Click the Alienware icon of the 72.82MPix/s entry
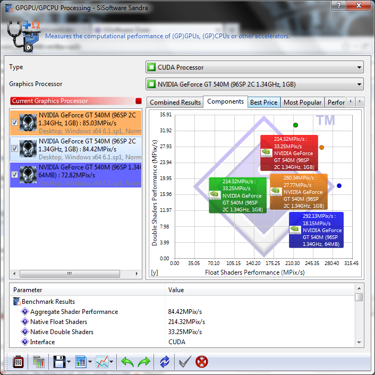This screenshot has height=375, width=375. [28, 175]
